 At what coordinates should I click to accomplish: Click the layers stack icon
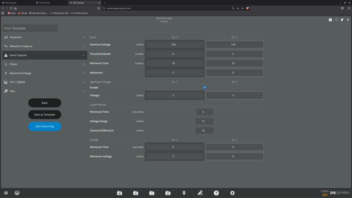(17, 193)
